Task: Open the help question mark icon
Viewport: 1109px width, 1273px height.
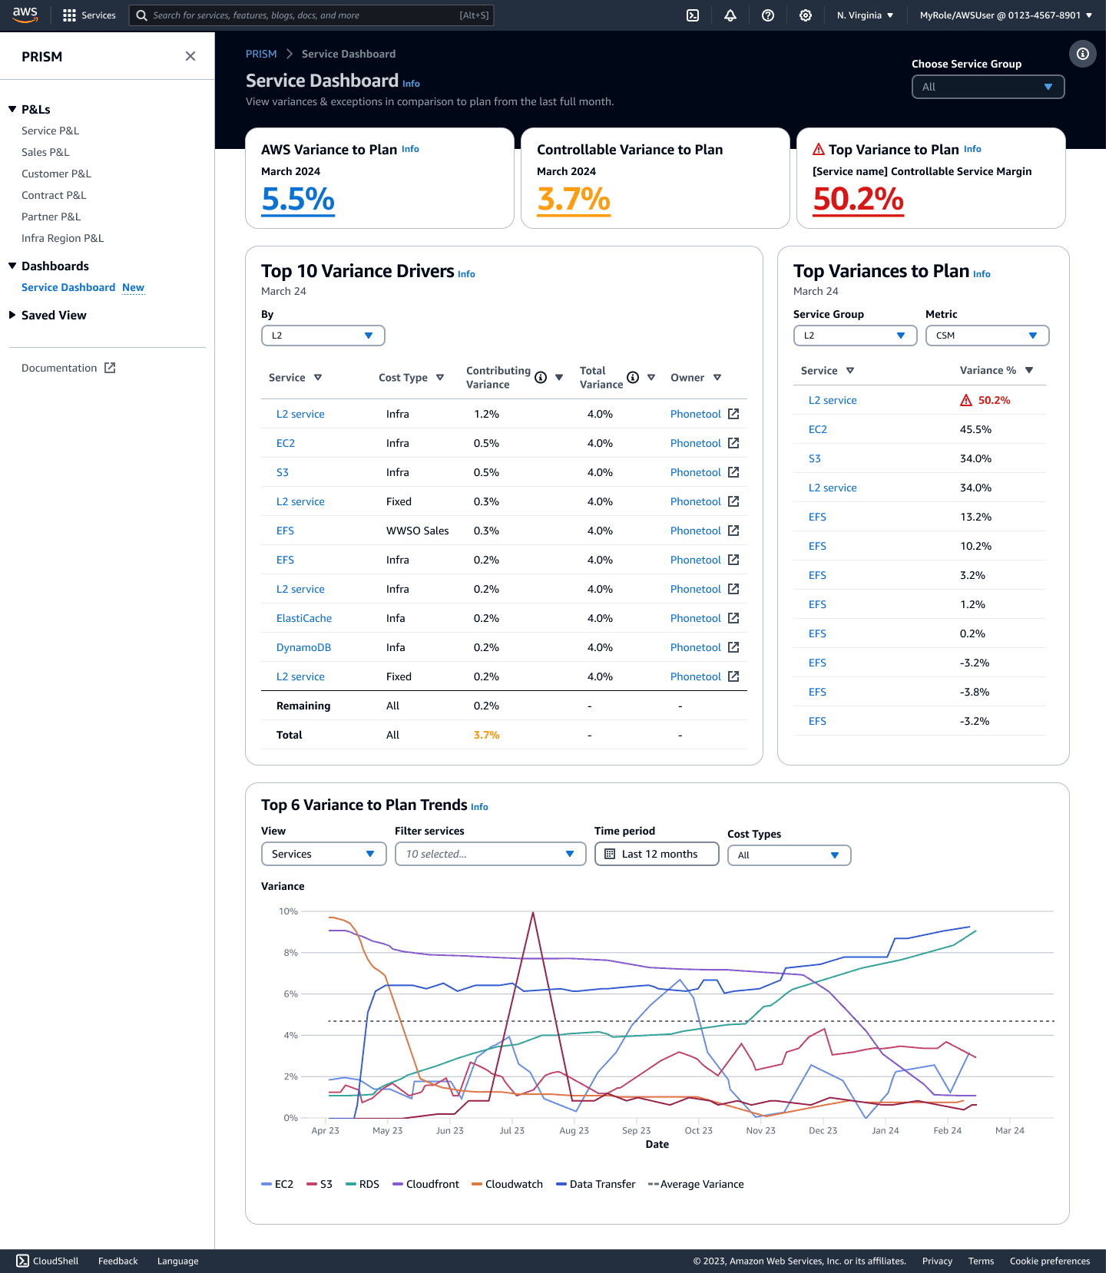Action: (768, 15)
